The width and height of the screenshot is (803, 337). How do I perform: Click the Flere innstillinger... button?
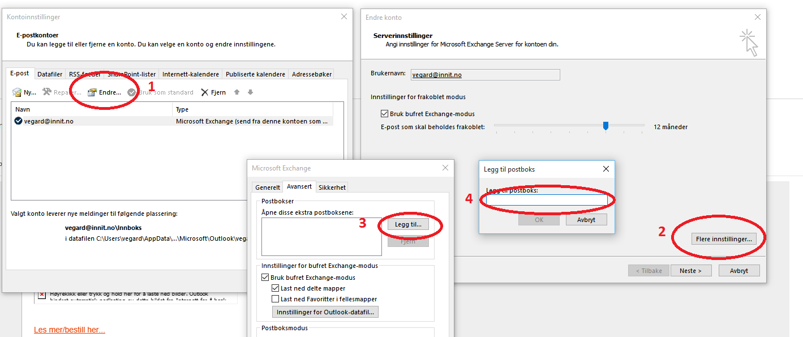724,239
